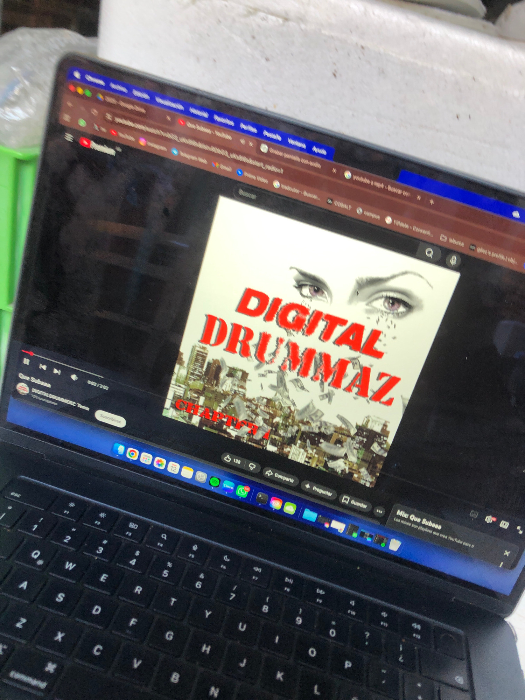Open the YouTube hamburger guide menu
The image size is (525, 700).
point(69,138)
